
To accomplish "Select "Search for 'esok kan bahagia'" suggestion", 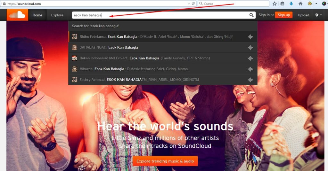I will [x=163, y=26].
